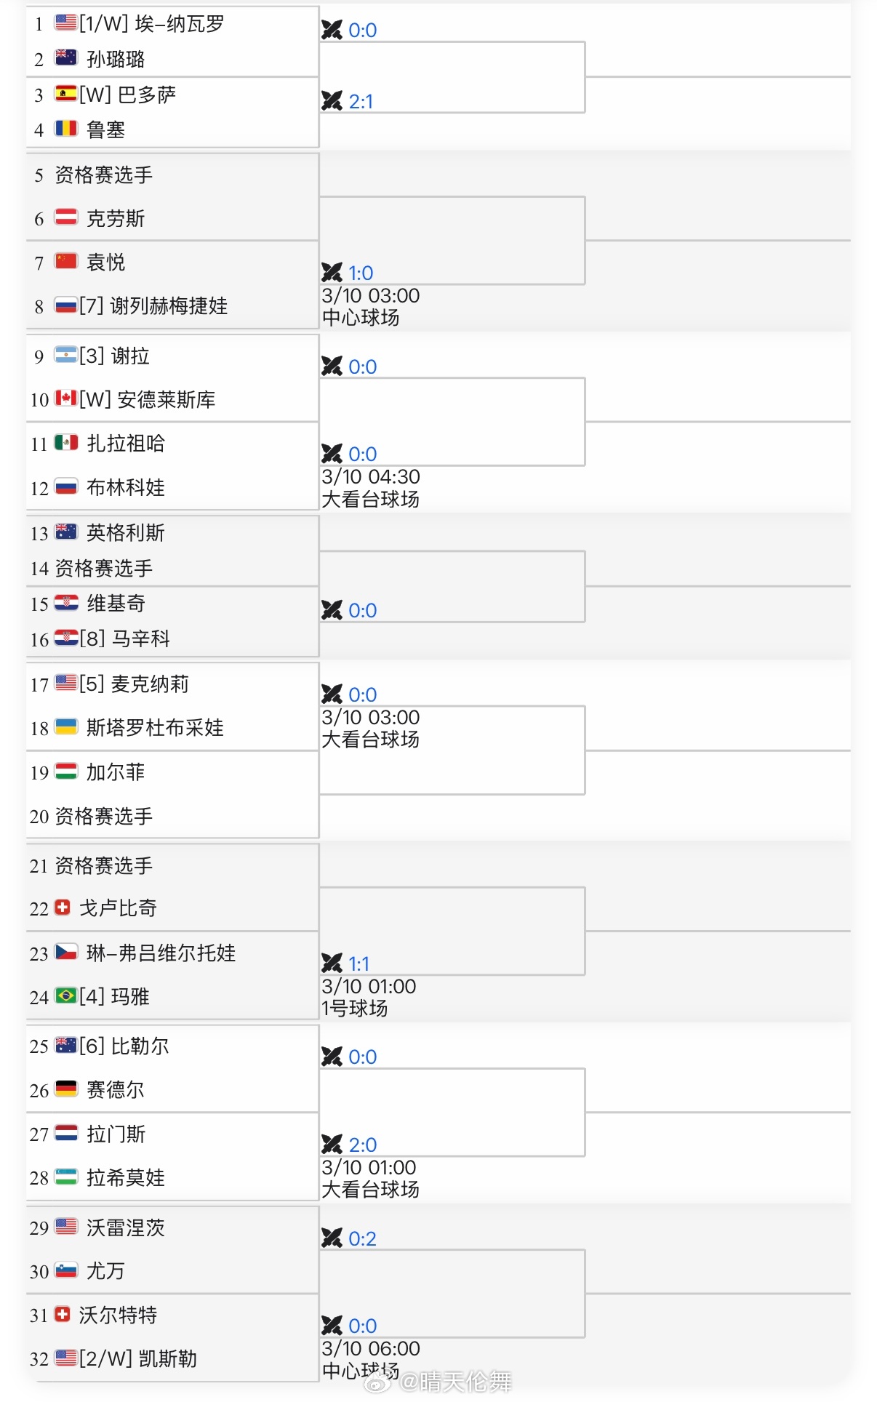
Task: Click the crossed rackets icon beside 2:1 score
Action: 332,101
